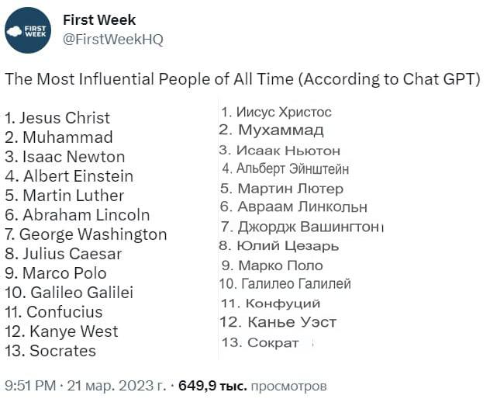
Task: Click the Russian Канье Уэст entry
Action: 278,322
